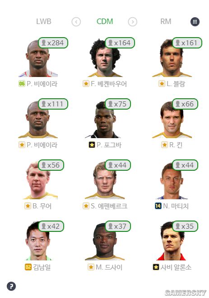Click the previous position arrow
Viewport: 209px width, 298px height.
tap(76, 22)
